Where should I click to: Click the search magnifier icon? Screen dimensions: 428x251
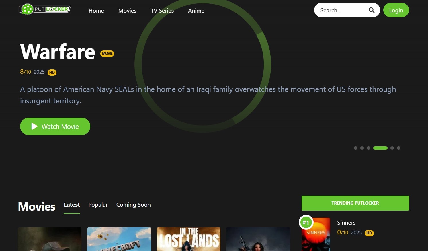tap(372, 10)
